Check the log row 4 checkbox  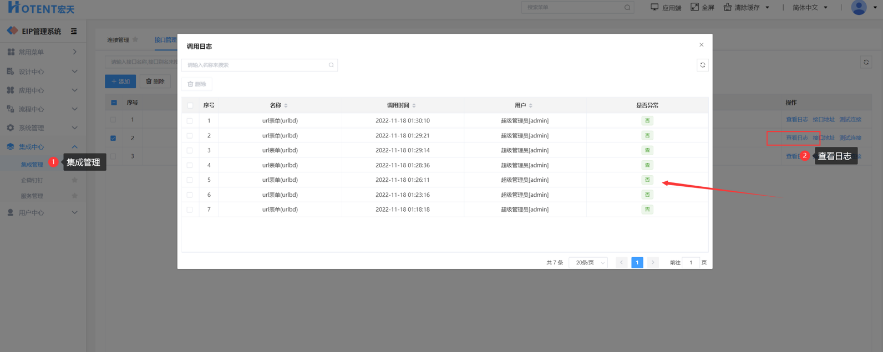190,165
